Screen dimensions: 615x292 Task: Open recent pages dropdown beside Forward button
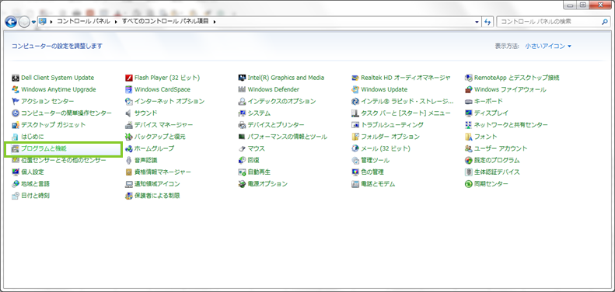coord(33,22)
